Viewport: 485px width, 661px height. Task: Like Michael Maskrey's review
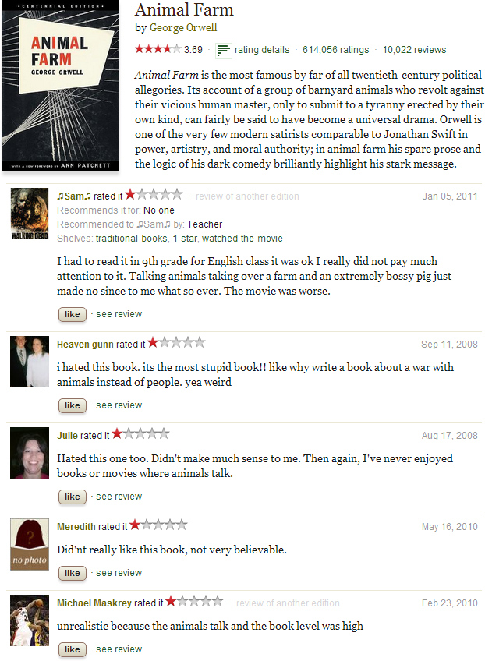73,649
